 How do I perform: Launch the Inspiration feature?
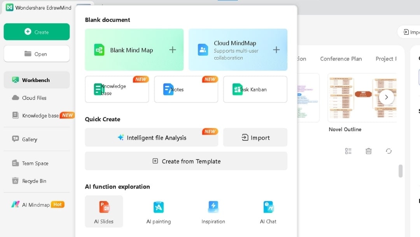pyautogui.click(x=213, y=211)
